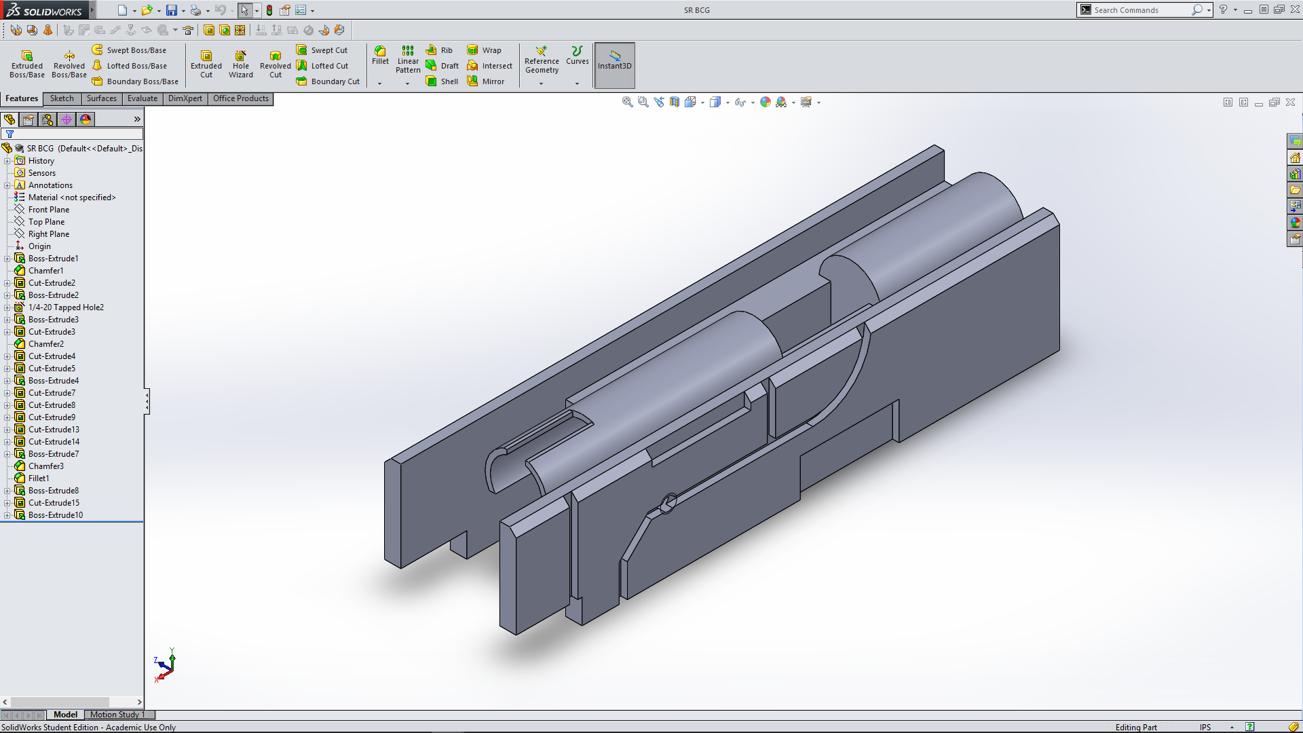Start an Extruded Cut
Viewport: 1303px width, 733px height.
coord(206,64)
